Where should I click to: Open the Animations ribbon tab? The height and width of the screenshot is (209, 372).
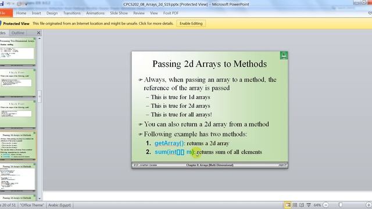click(x=95, y=13)
